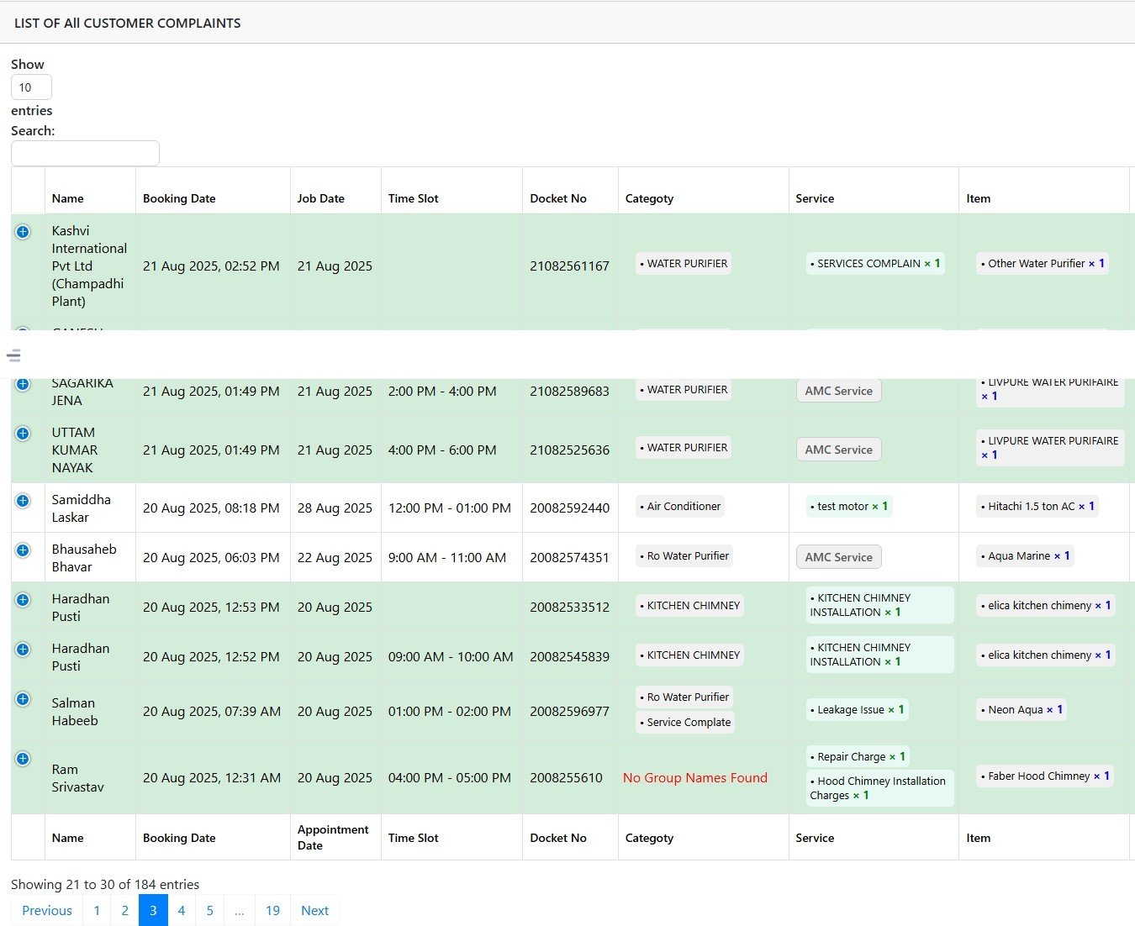This screenshot has width=1135, height=926.
Task: Click plus icon for Bhausaheb Bhavar row
Action: click(x=23, y=550)
